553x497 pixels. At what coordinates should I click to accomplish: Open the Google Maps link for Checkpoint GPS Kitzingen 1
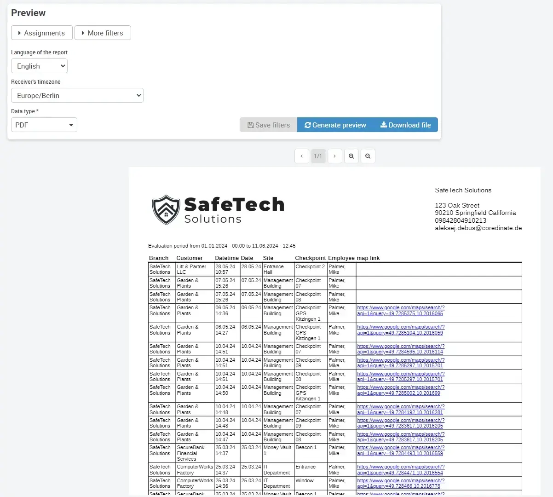(x=400, y=310)
